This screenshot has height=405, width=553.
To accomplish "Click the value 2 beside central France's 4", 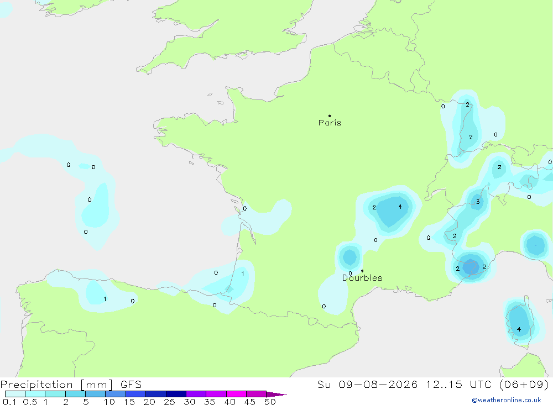I will pos(374,208).
